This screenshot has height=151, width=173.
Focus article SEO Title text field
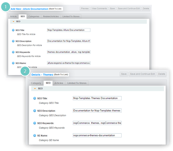tap(69, 30)
